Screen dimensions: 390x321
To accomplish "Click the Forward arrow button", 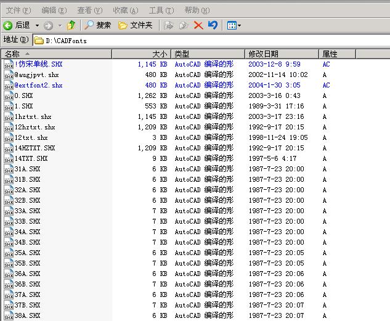I will click(x=48, y=25).
